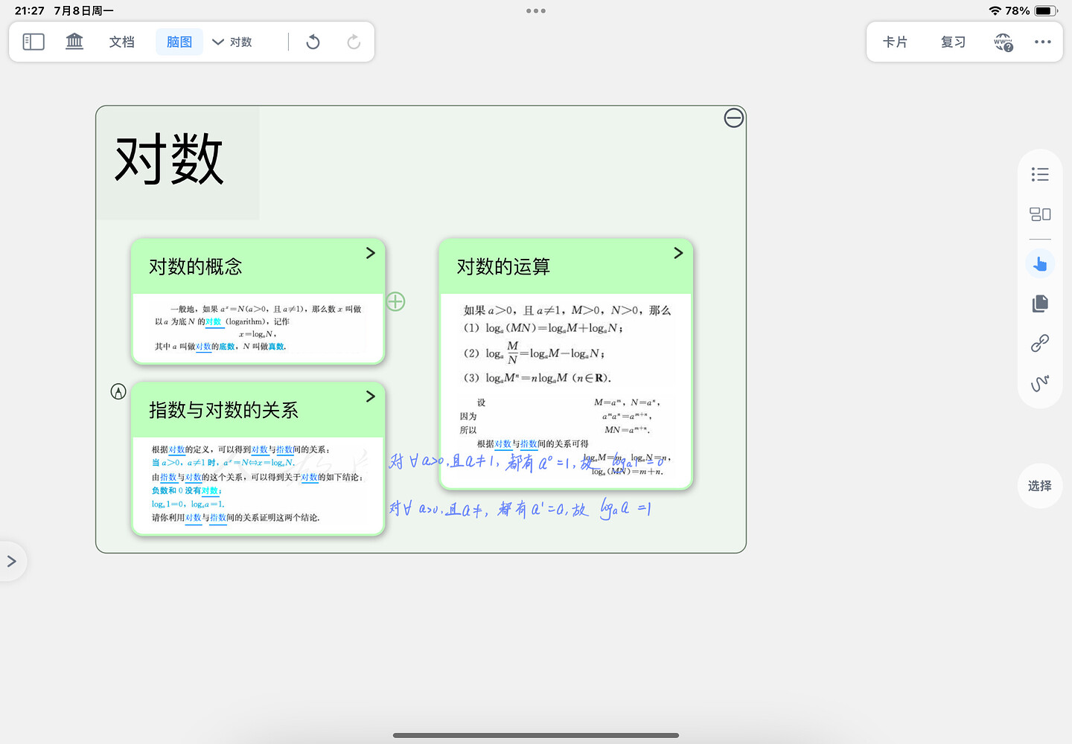Viewport: 1072px width, 744px height.
Task: Tap the Wi-Fi status icon
Action: click(x=995, y=10)
